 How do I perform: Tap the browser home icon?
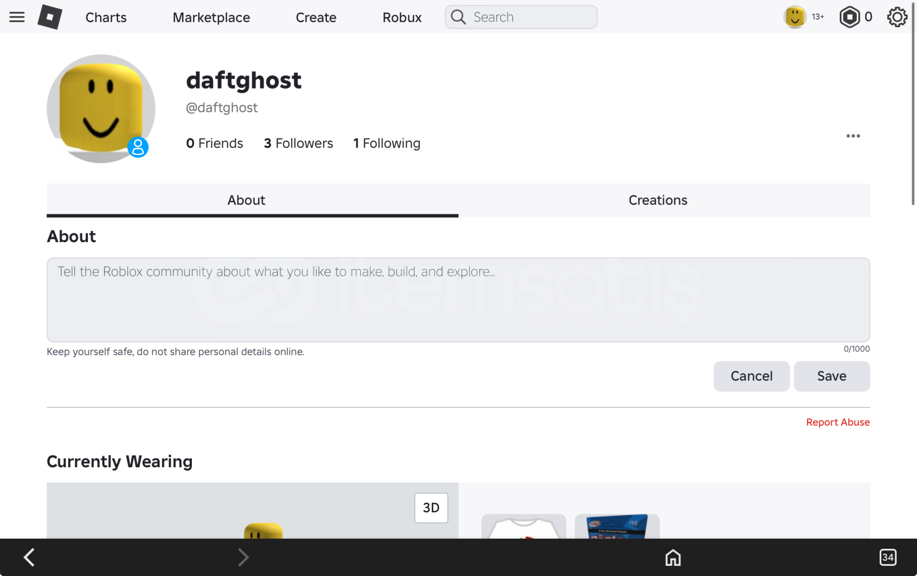(x=673, y=558)
